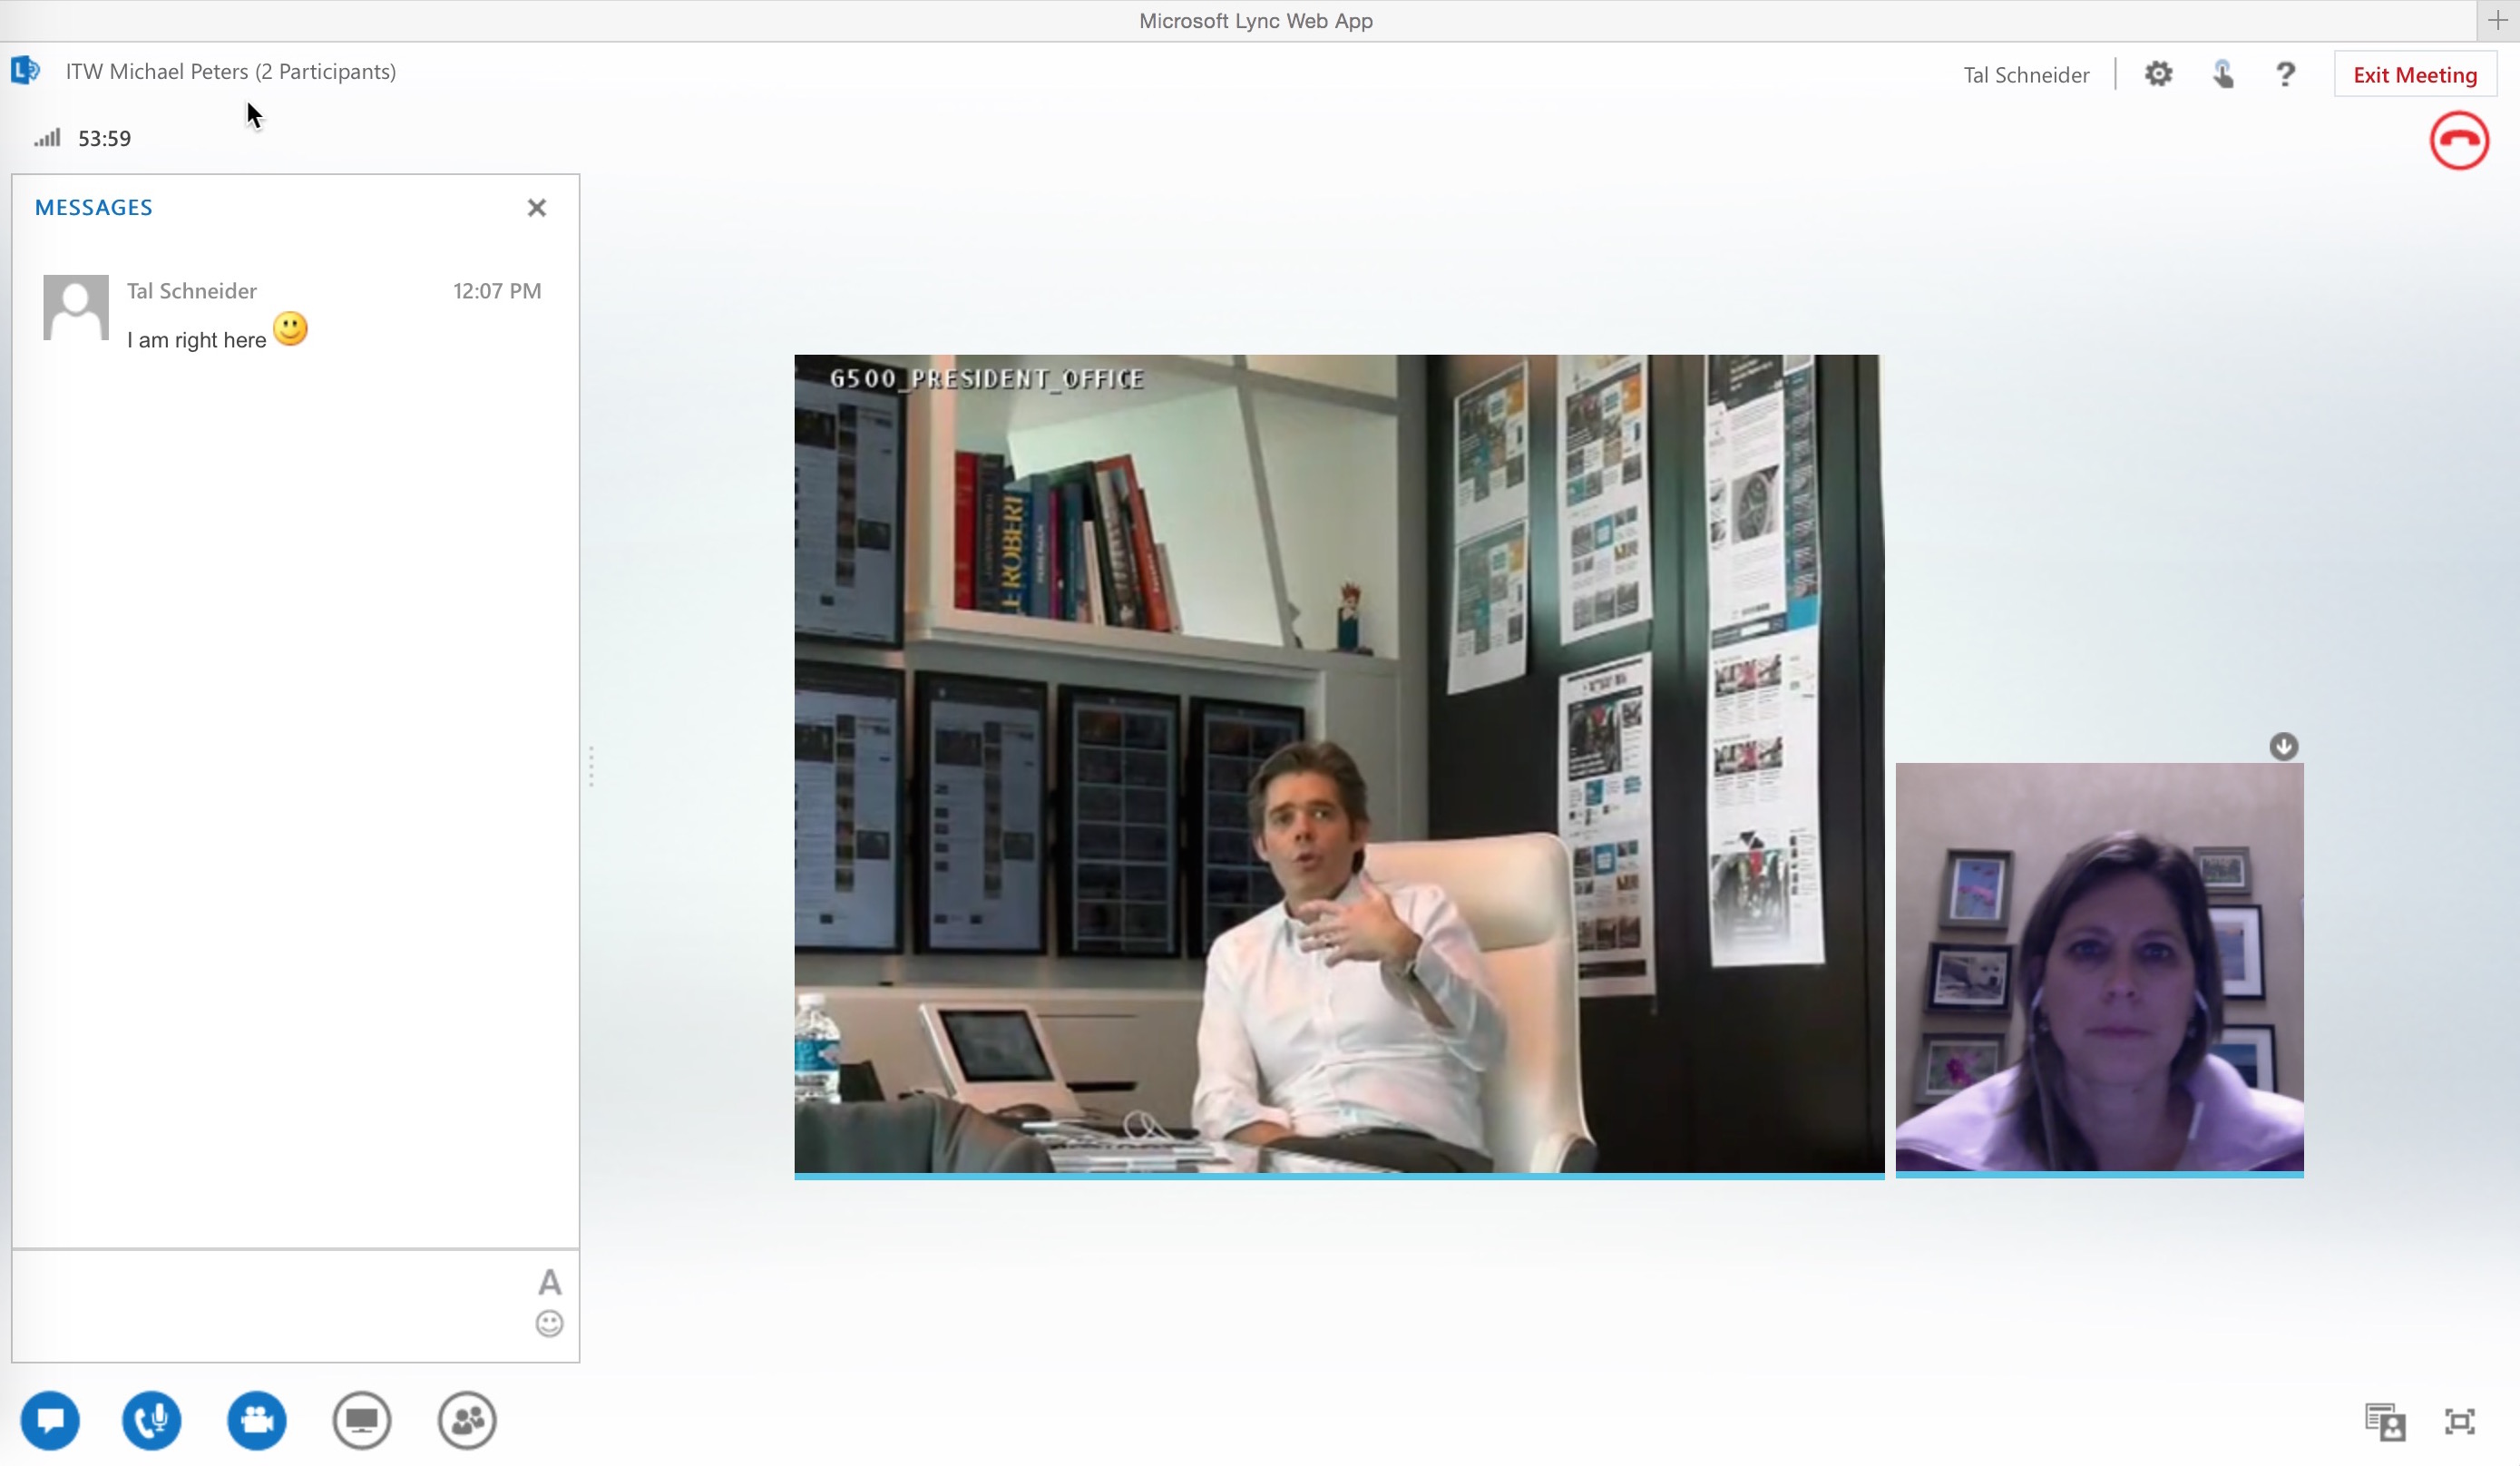Image resolution: width=2520 pixels, height=1466 pixels.
Task: Open the chat messages button
Action: (x=50, y=1420)
